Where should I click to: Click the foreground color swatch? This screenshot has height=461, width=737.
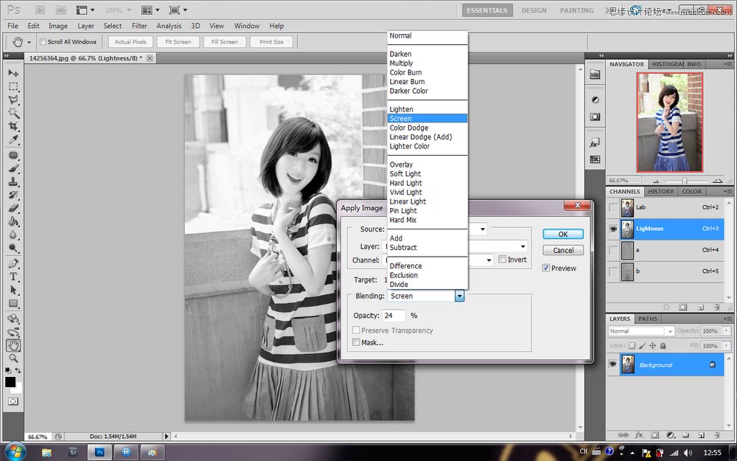point(10,382)
